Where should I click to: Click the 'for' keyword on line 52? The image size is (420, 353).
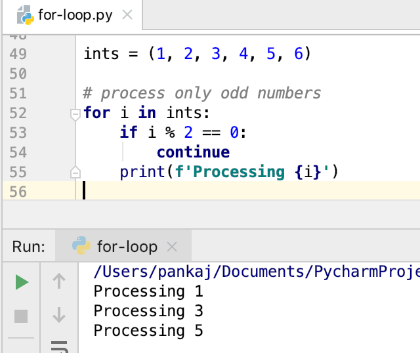[96, 112]
